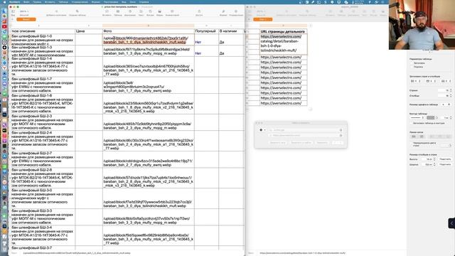
Task: Click row height input field
Action: 427,159
